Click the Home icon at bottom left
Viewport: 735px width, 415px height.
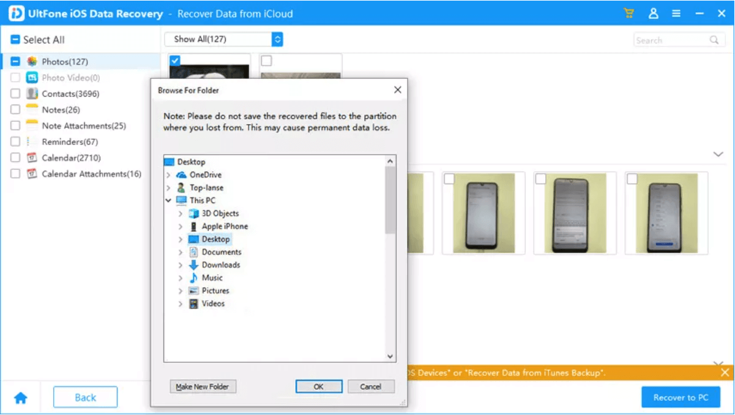point(20,397)
